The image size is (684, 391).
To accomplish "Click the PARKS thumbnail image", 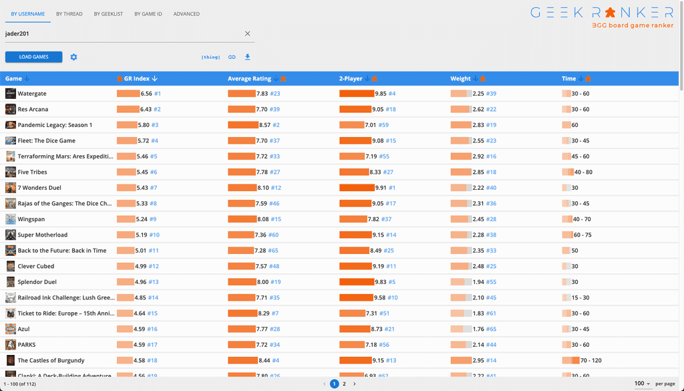I will click(11, 345).
